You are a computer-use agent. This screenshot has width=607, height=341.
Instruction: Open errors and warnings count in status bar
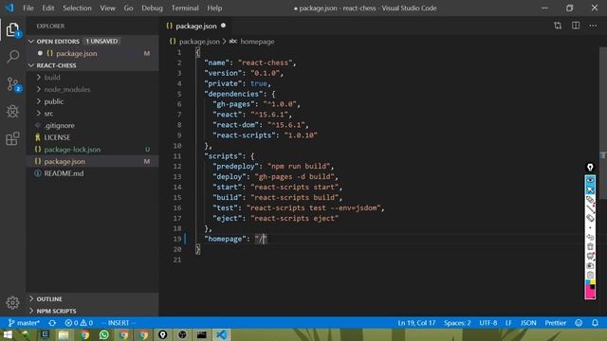point(79,323)
